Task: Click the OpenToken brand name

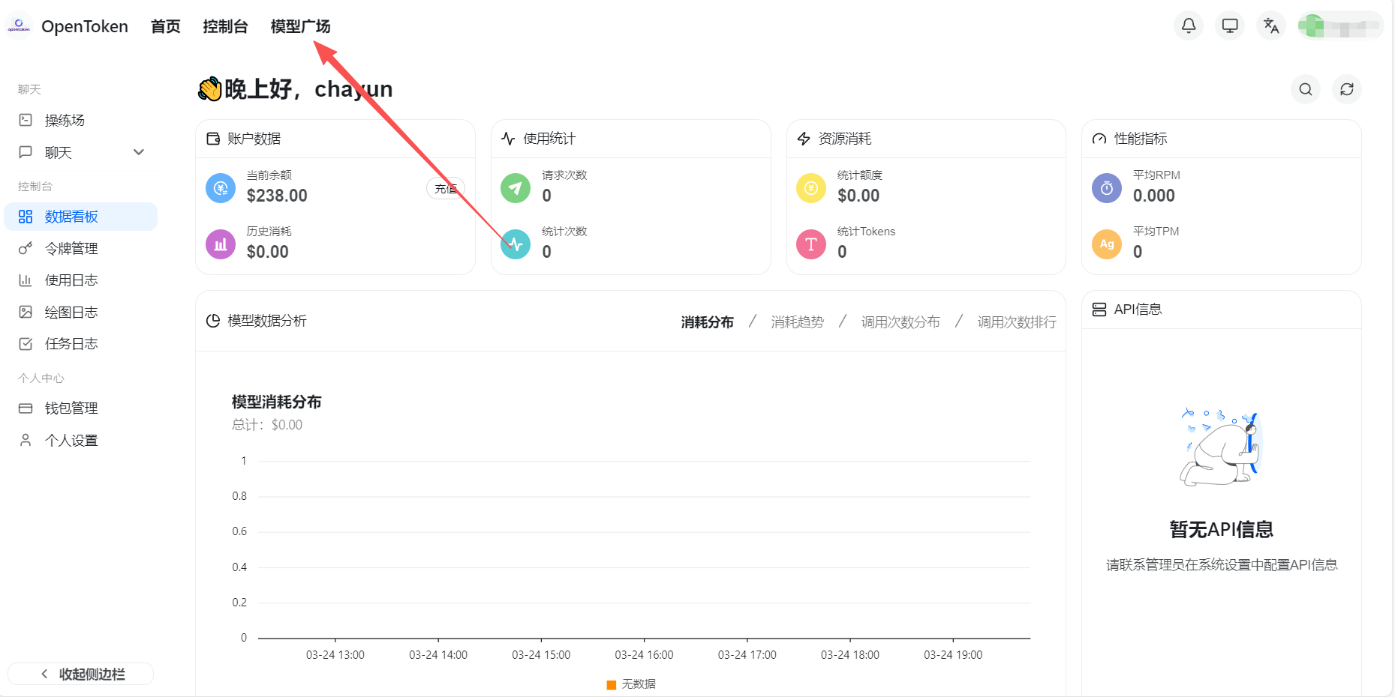Action: 85,26
